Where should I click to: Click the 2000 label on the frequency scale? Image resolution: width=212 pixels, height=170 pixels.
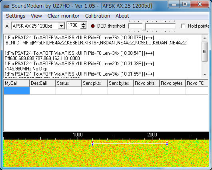[152, 135]
